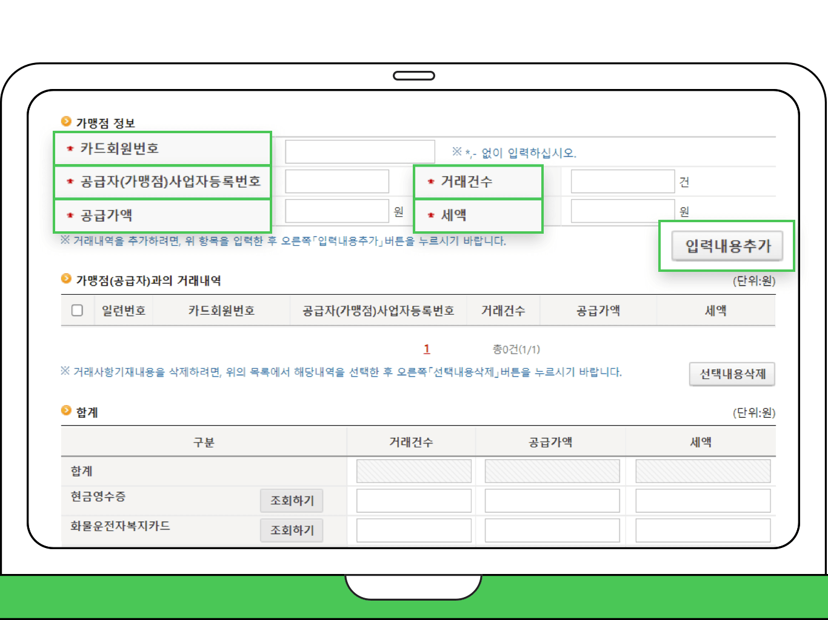Click 조회하기 next to 현금영수증

[292, 500]
